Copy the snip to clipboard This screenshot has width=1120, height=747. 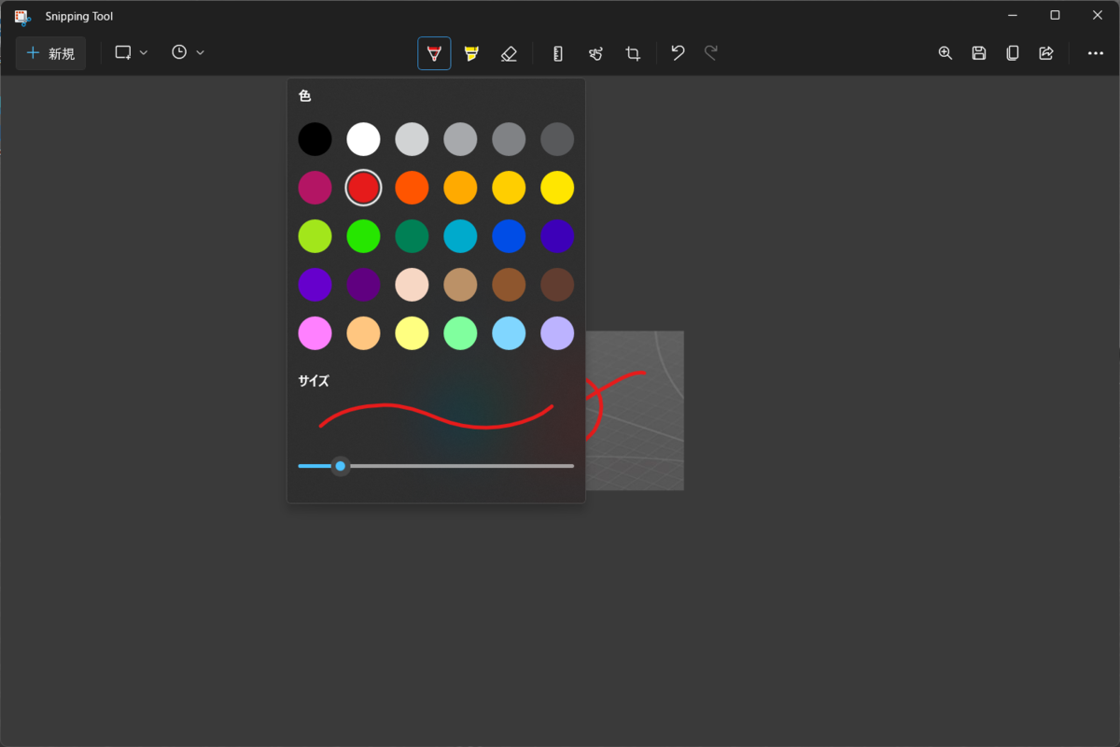click(x=1013, y=53)
